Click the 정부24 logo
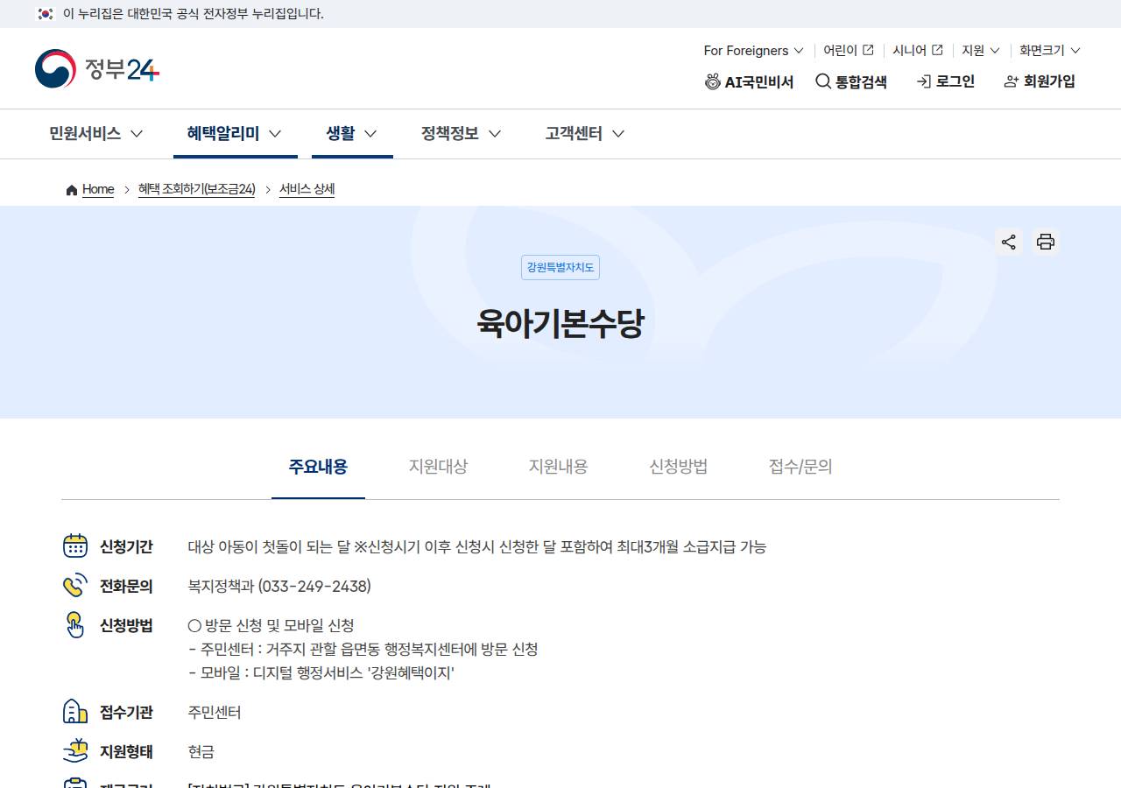 97,68
